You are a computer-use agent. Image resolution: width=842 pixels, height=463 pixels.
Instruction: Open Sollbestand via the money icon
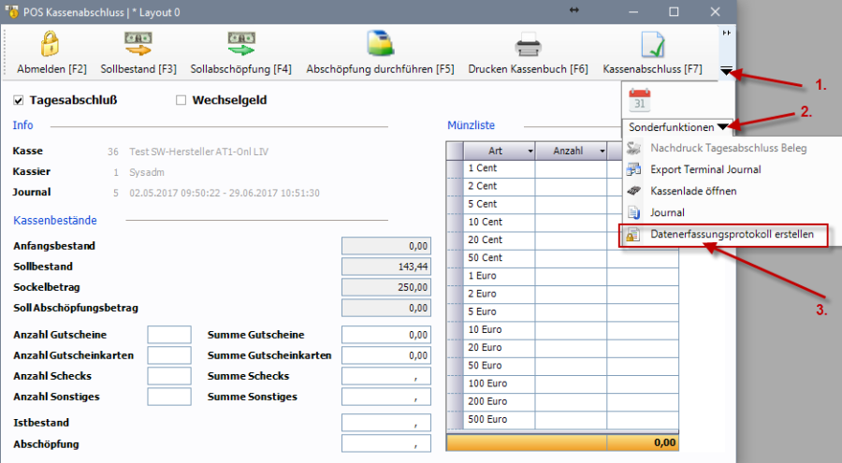(138, 44)
